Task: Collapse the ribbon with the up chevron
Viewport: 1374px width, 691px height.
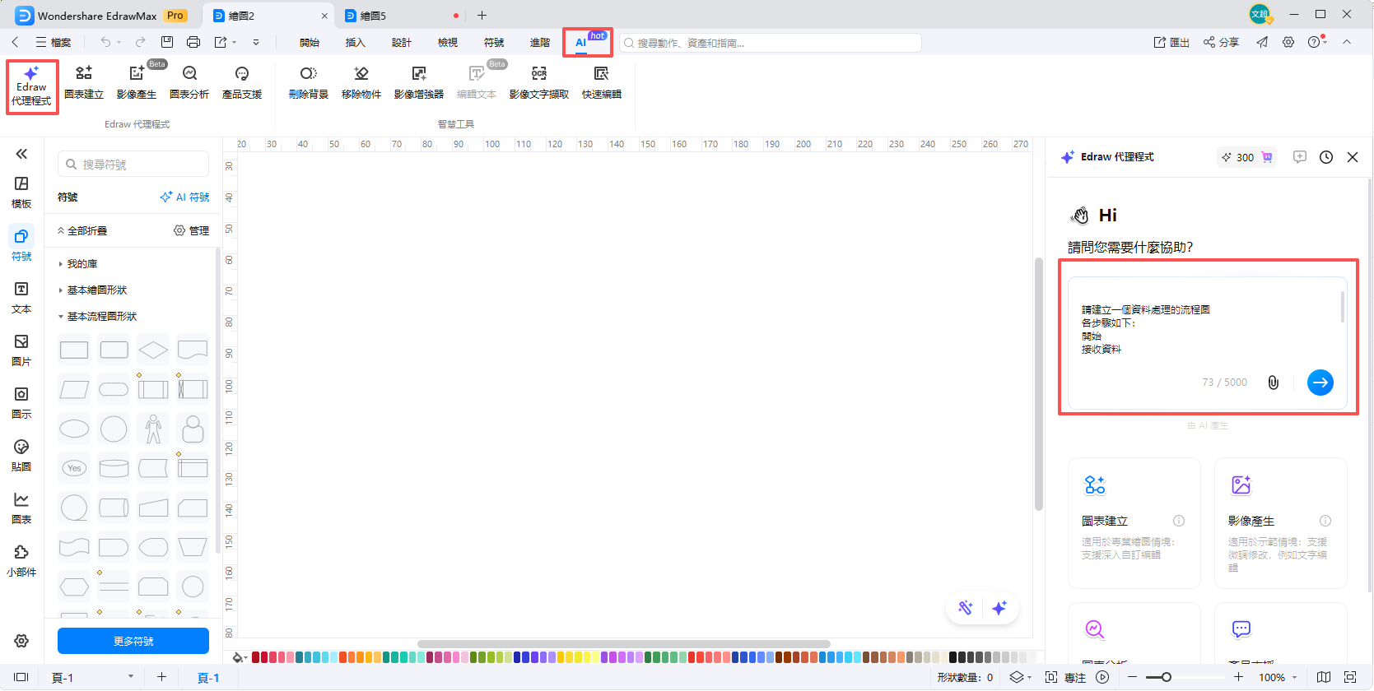Action: [x=1347, y=42]
